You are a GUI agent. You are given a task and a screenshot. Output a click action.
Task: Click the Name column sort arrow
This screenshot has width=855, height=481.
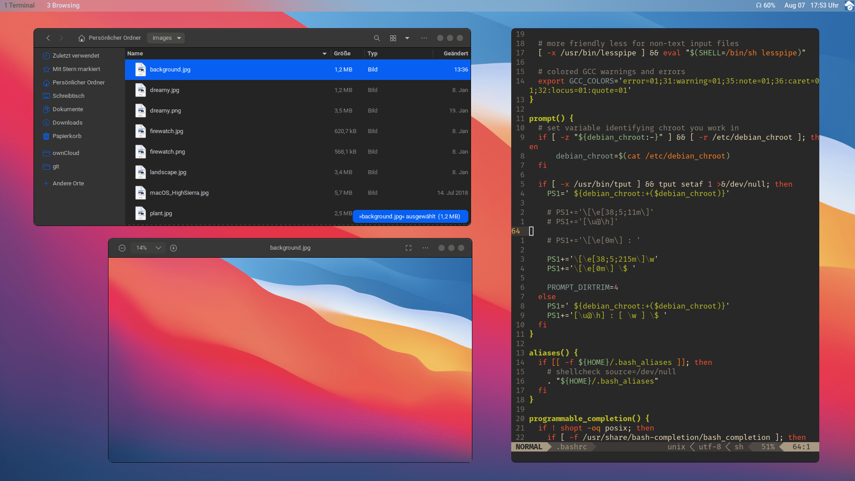coord(325,54)
